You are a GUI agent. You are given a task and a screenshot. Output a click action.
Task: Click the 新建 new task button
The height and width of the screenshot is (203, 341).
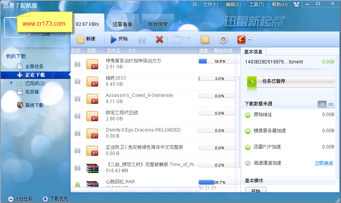86,39
